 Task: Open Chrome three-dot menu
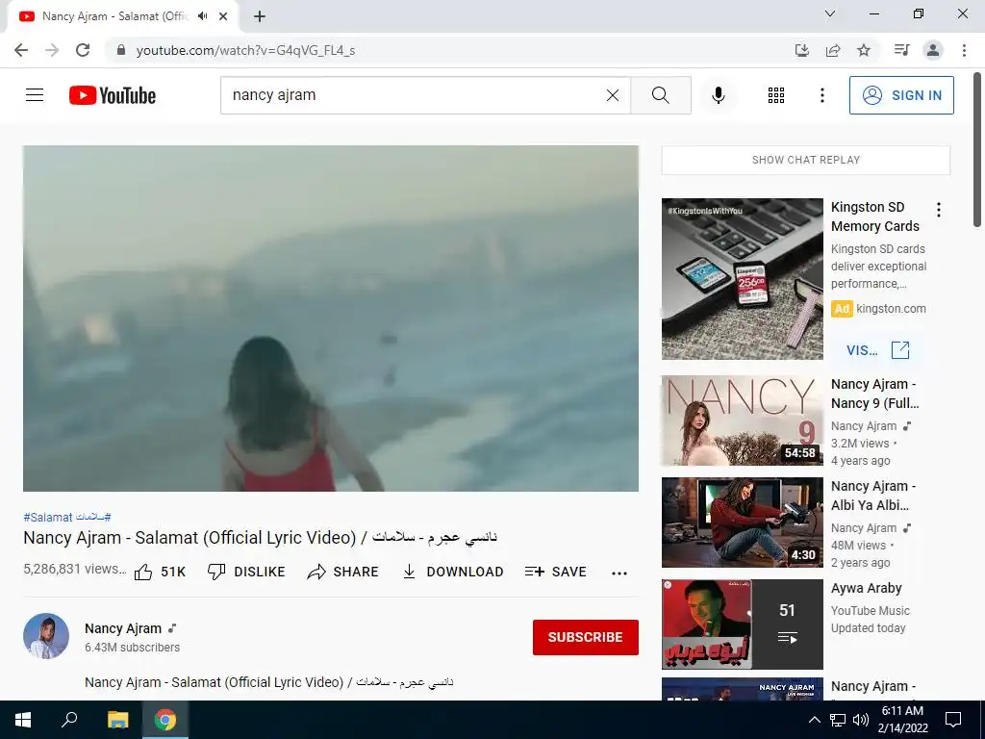(964, 50)
